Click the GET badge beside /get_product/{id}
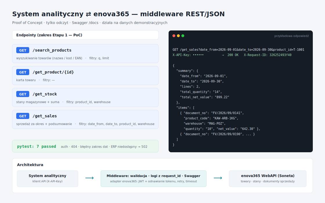Viewport: 325px width, 203px height. click(x=23, y=72)
